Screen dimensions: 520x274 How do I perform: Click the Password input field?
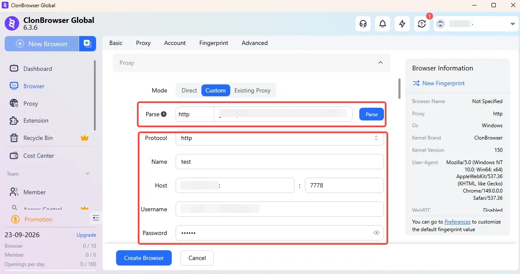click(280, 233)
